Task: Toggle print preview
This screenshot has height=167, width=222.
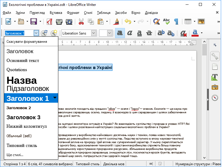Action: point(69,22)
